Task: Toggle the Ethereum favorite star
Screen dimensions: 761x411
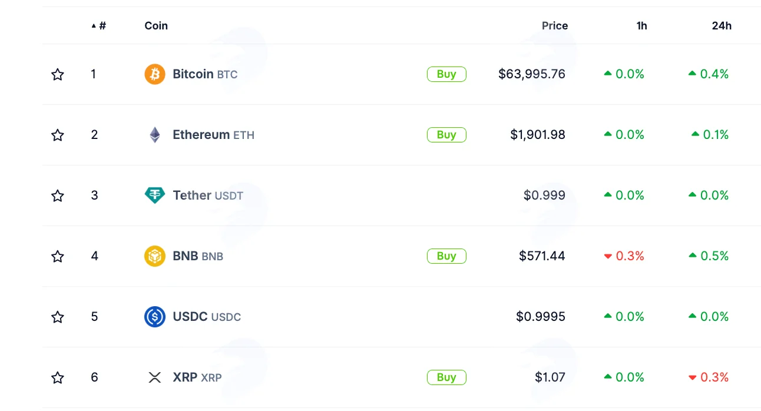Action: [x=57, y=135]
